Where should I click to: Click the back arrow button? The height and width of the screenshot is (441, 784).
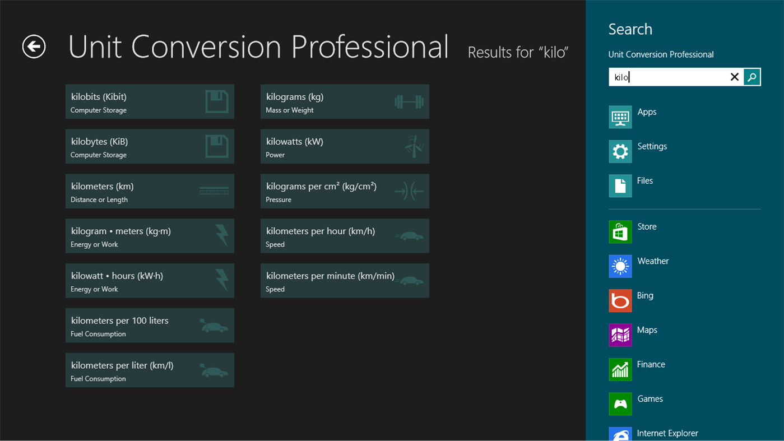point(33,47)
